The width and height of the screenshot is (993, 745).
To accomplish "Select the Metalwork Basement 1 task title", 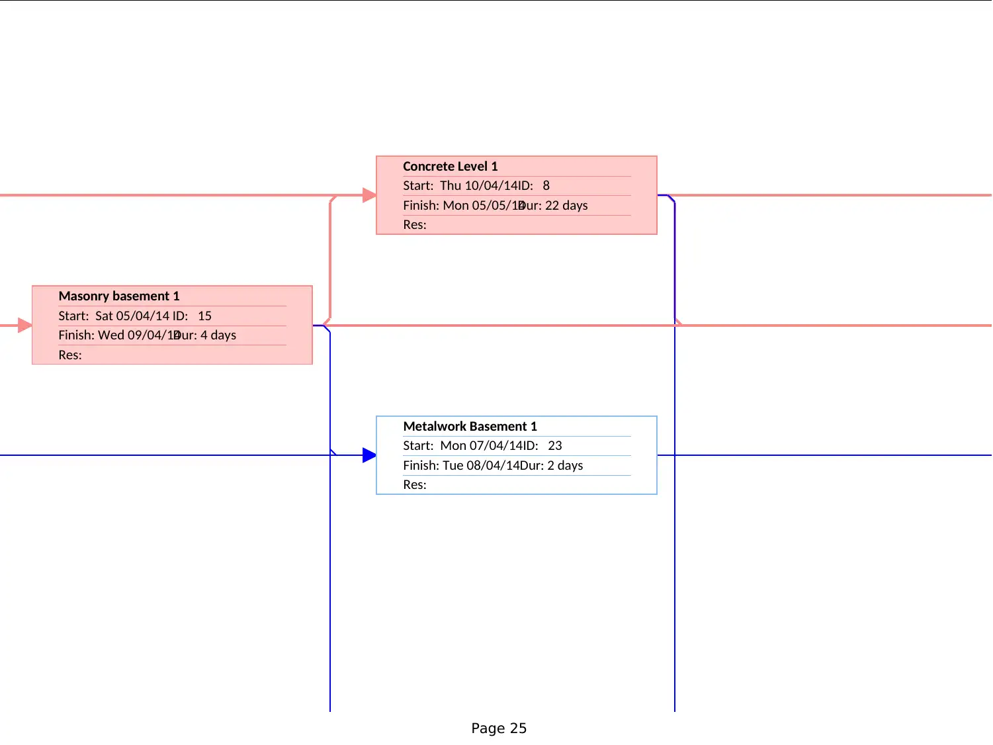I will (x=470, y=427).
